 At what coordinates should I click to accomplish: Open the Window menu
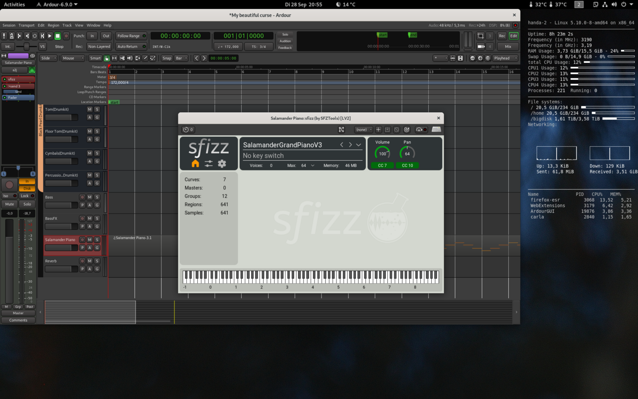click(x=93, y=25)
